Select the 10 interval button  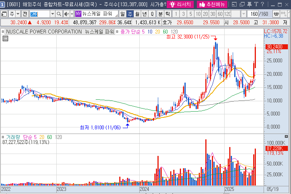(198, 14)
